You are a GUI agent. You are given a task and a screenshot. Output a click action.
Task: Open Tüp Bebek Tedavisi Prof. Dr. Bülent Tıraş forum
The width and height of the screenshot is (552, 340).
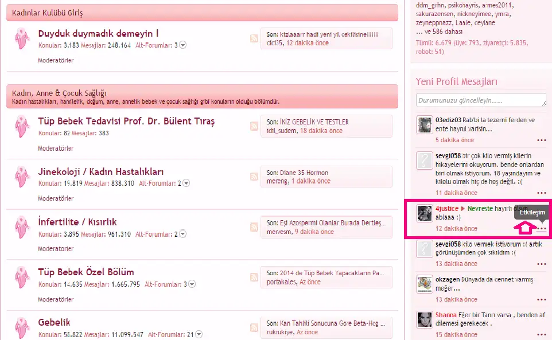click(126, 122)
